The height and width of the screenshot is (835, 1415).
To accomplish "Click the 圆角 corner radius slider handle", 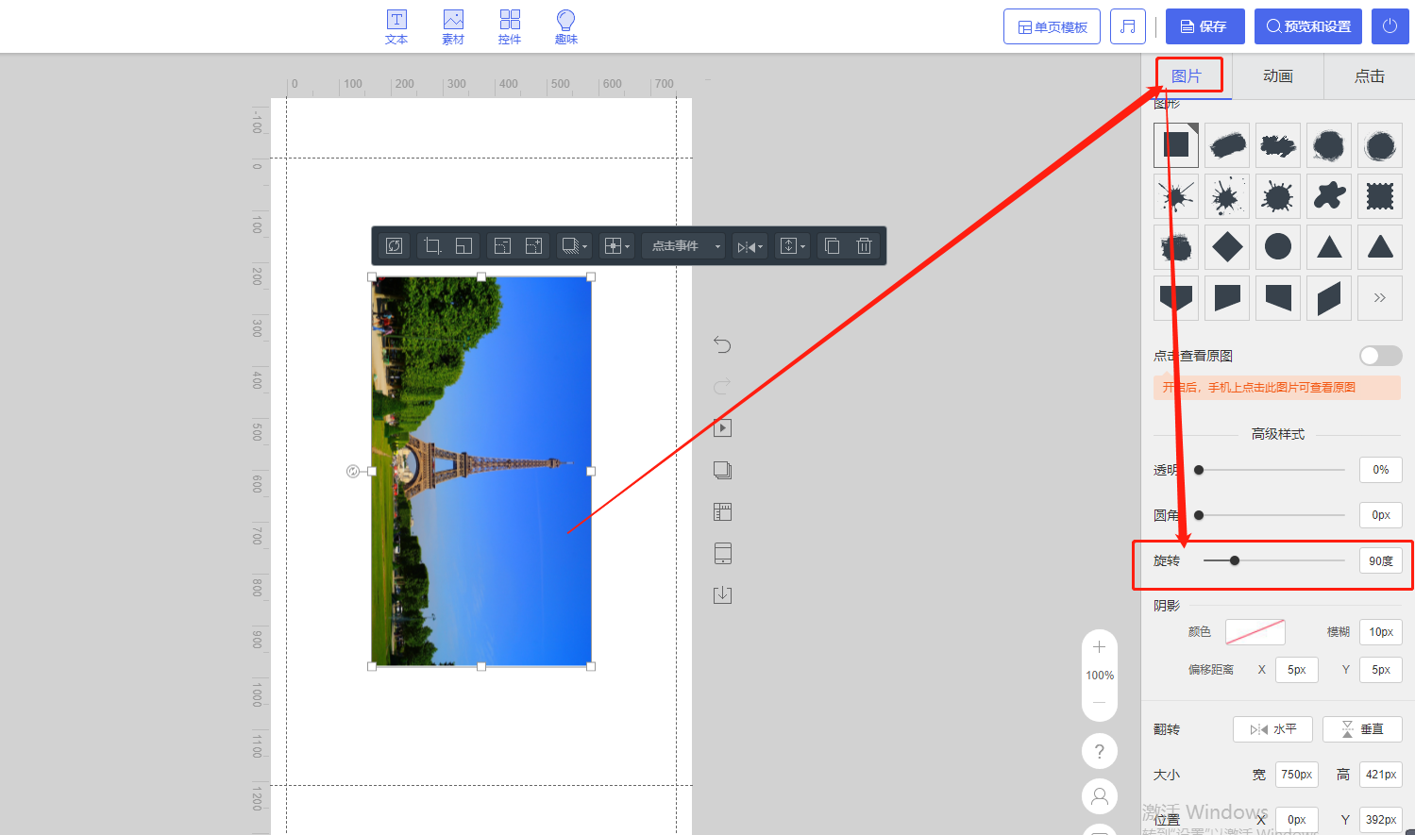I will point(1199,515).
